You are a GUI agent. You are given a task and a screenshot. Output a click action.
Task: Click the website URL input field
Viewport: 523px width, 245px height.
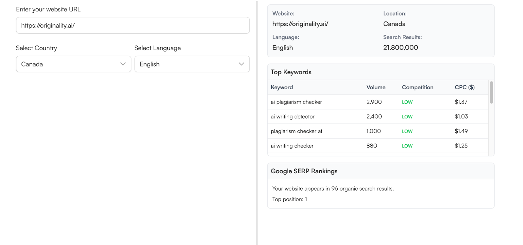[x=133, y=25]
